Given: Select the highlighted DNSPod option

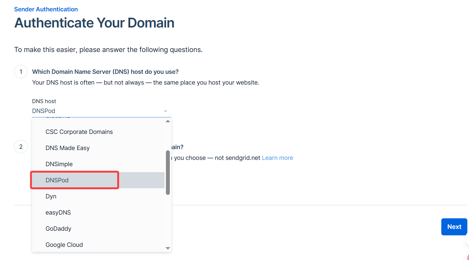Looking at the screenshot, I should [x=57, y=181].
